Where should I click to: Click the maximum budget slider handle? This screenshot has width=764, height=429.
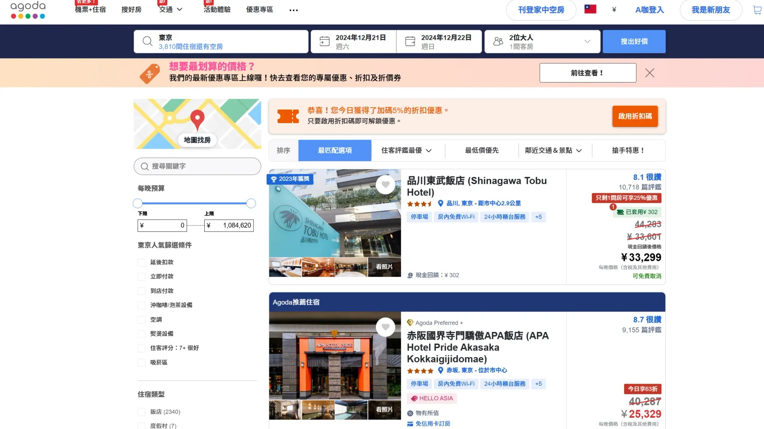251,203
